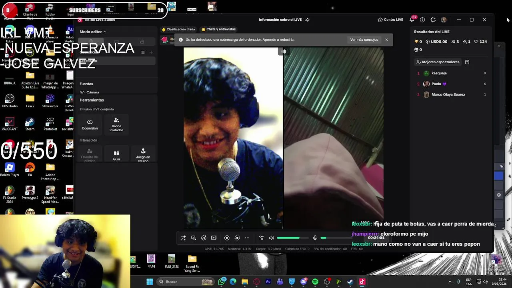Screen dimensions: 512x288
Task: Open Chats y entrevistas tab
Action: (x=219, y=29)
